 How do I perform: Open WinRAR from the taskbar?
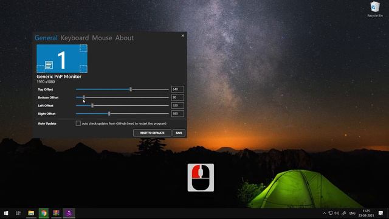[x=57, y=213]
